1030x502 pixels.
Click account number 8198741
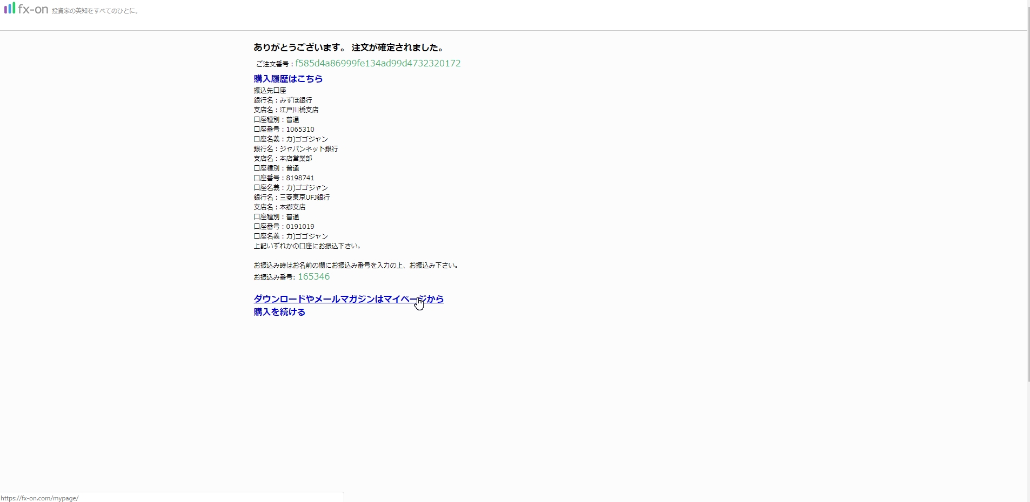click(x=300, y=178)
